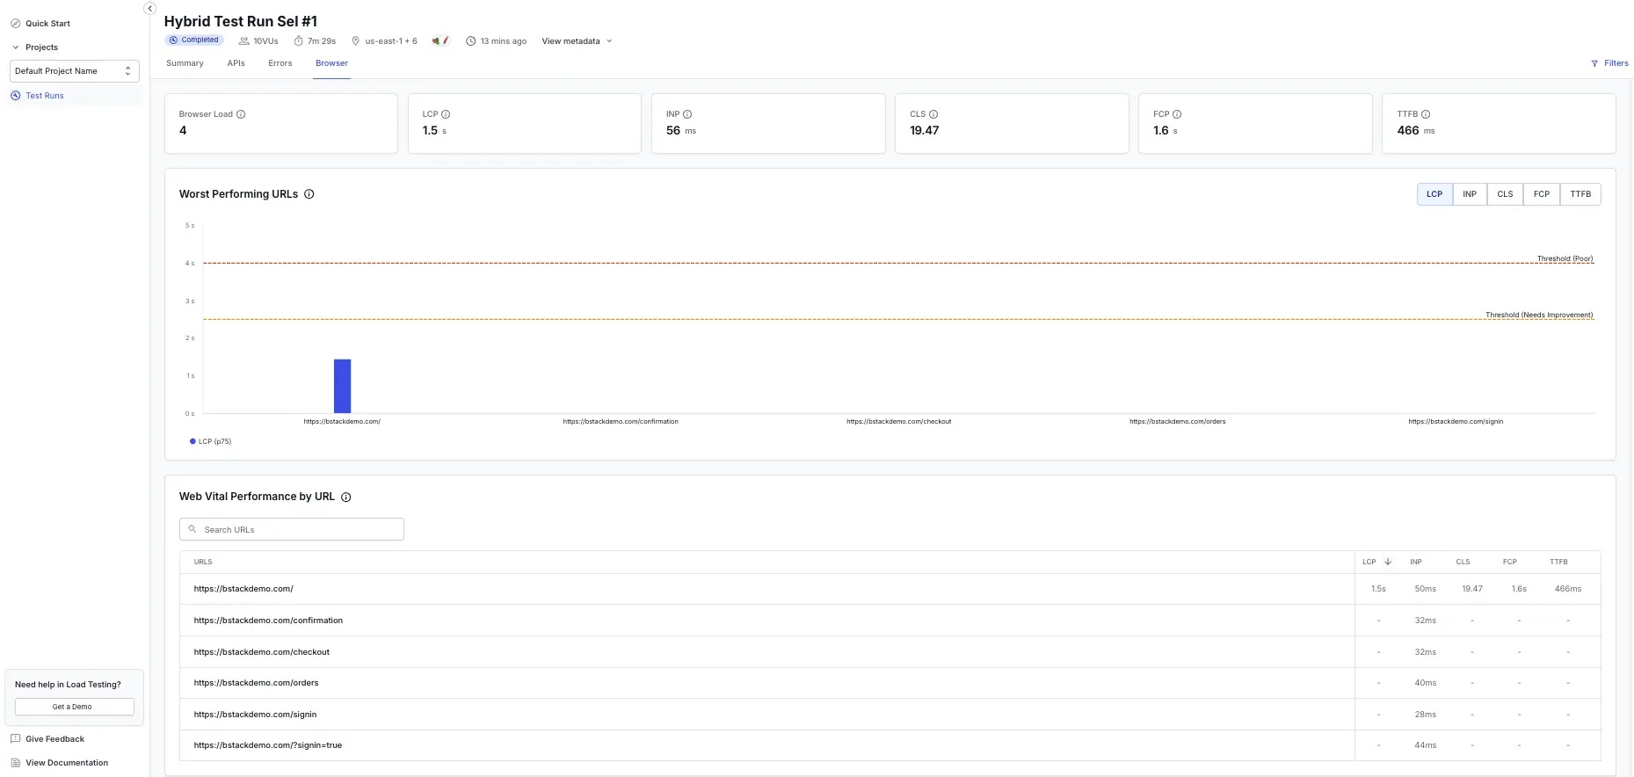The image size is (1634, 777).
Task: Click the blue LCP bar for bstackdemo.com/
Action: 342,386
